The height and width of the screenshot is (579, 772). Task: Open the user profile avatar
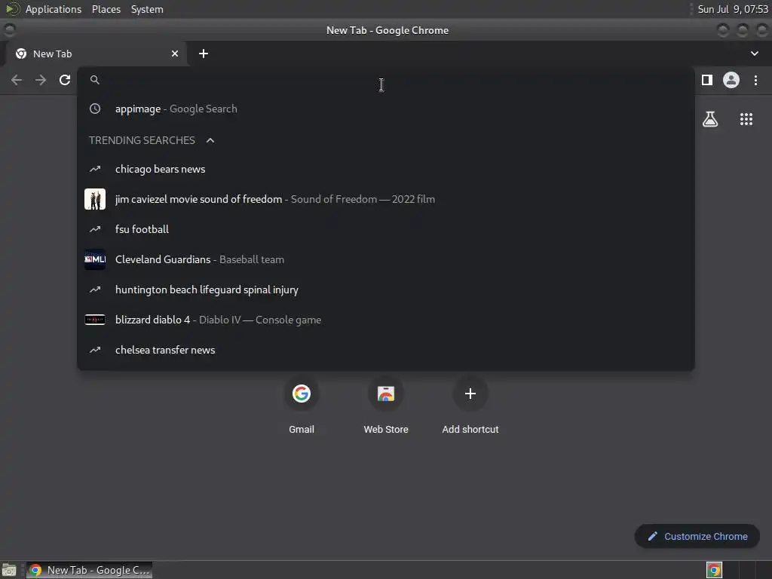[731, 80]
